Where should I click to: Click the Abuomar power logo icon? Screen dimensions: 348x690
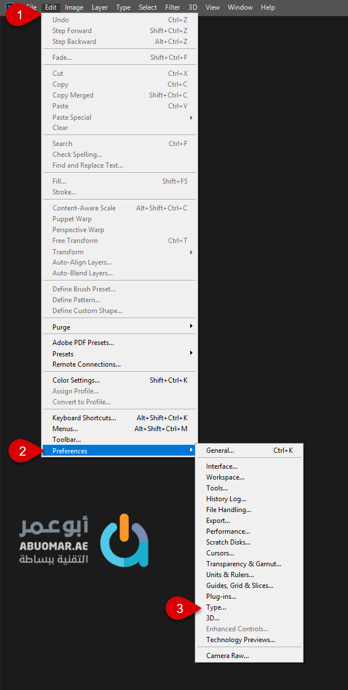(124, 541)
